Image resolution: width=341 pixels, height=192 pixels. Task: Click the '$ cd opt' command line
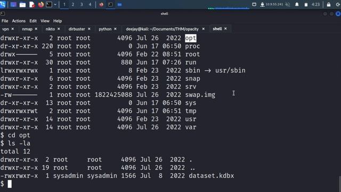(x=15, y=135)
